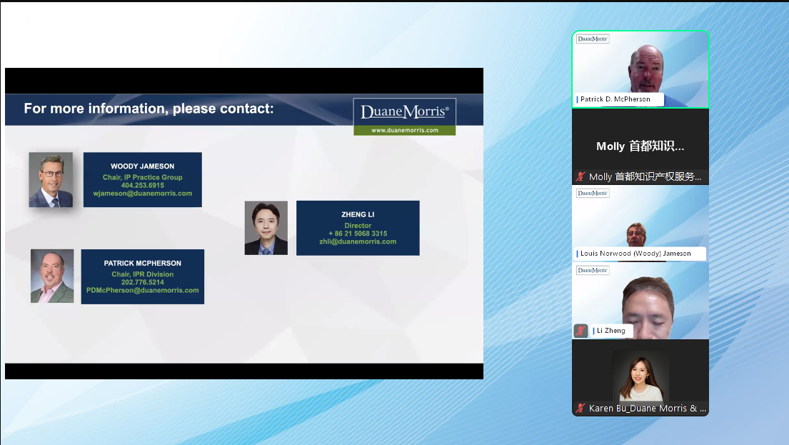789x445 pixels.
Task: Select Li Zheng's video tile
Action: pyautogui.click(x=640, y=301)
